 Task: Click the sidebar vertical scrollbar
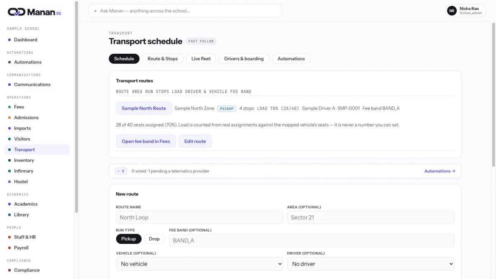pyautogui.click(x=76, y=107)
